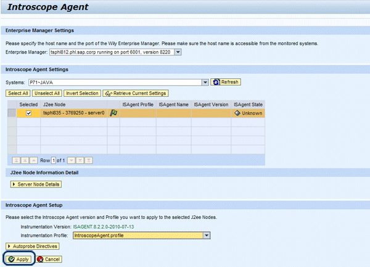The image size is (370, 267).
Task: Uncheck the Selected checkbox for server0
Action: pos(28,113)
